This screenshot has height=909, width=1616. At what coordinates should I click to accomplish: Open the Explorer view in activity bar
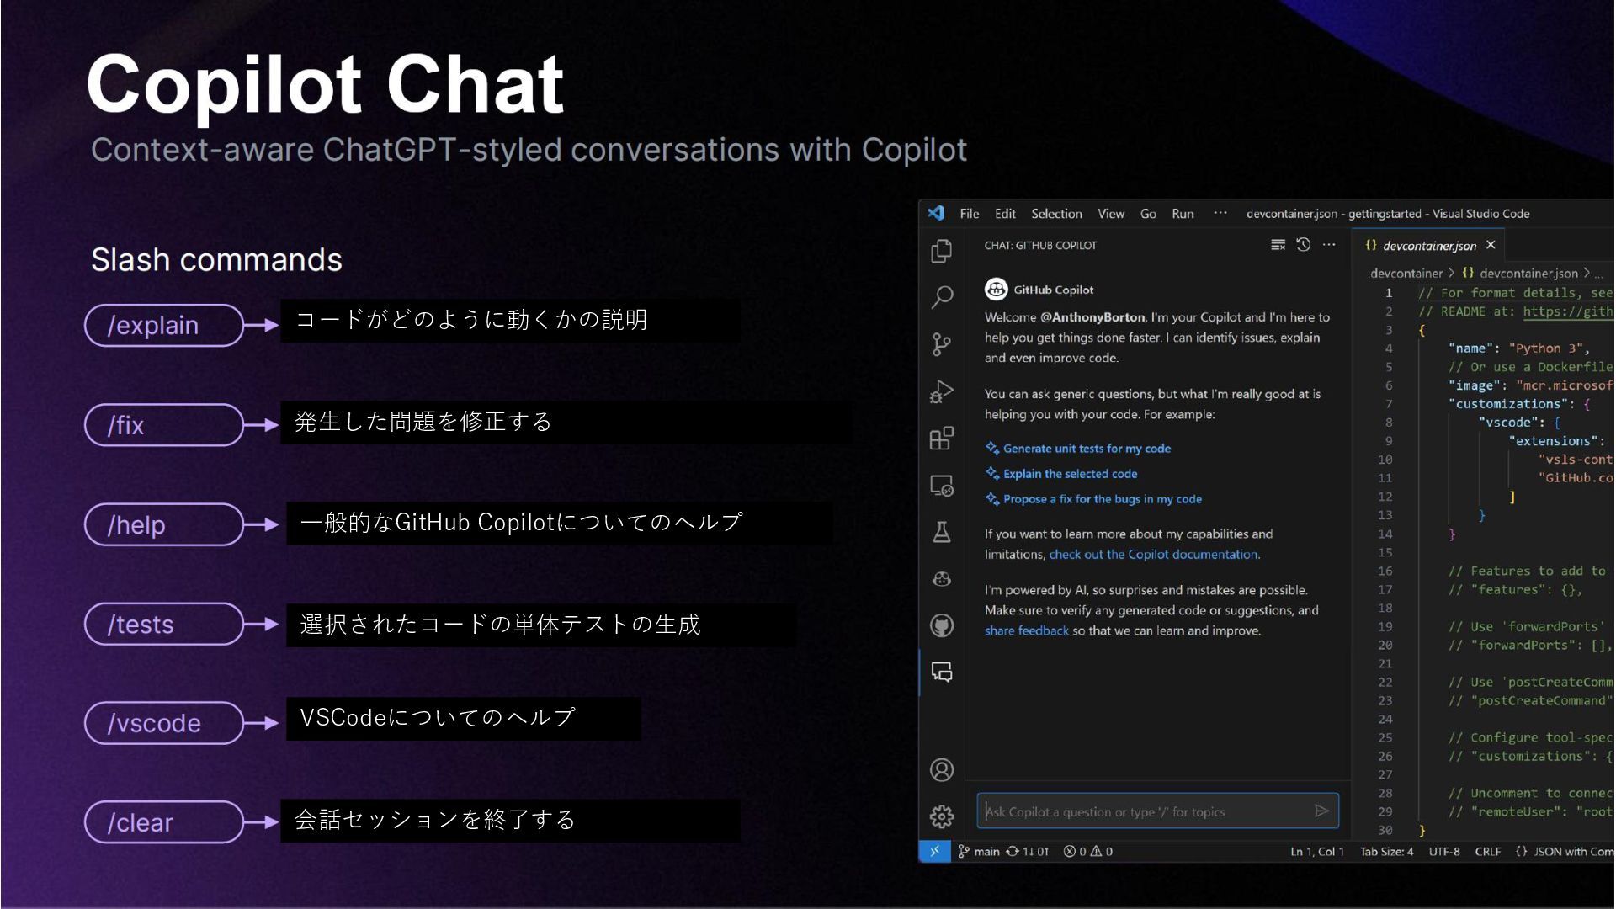(942, 251)
